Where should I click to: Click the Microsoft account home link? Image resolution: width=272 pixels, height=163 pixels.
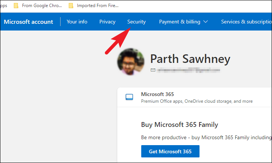[x=28, y=22]
